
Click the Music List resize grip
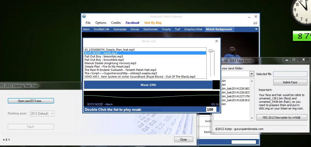(218, 111)
